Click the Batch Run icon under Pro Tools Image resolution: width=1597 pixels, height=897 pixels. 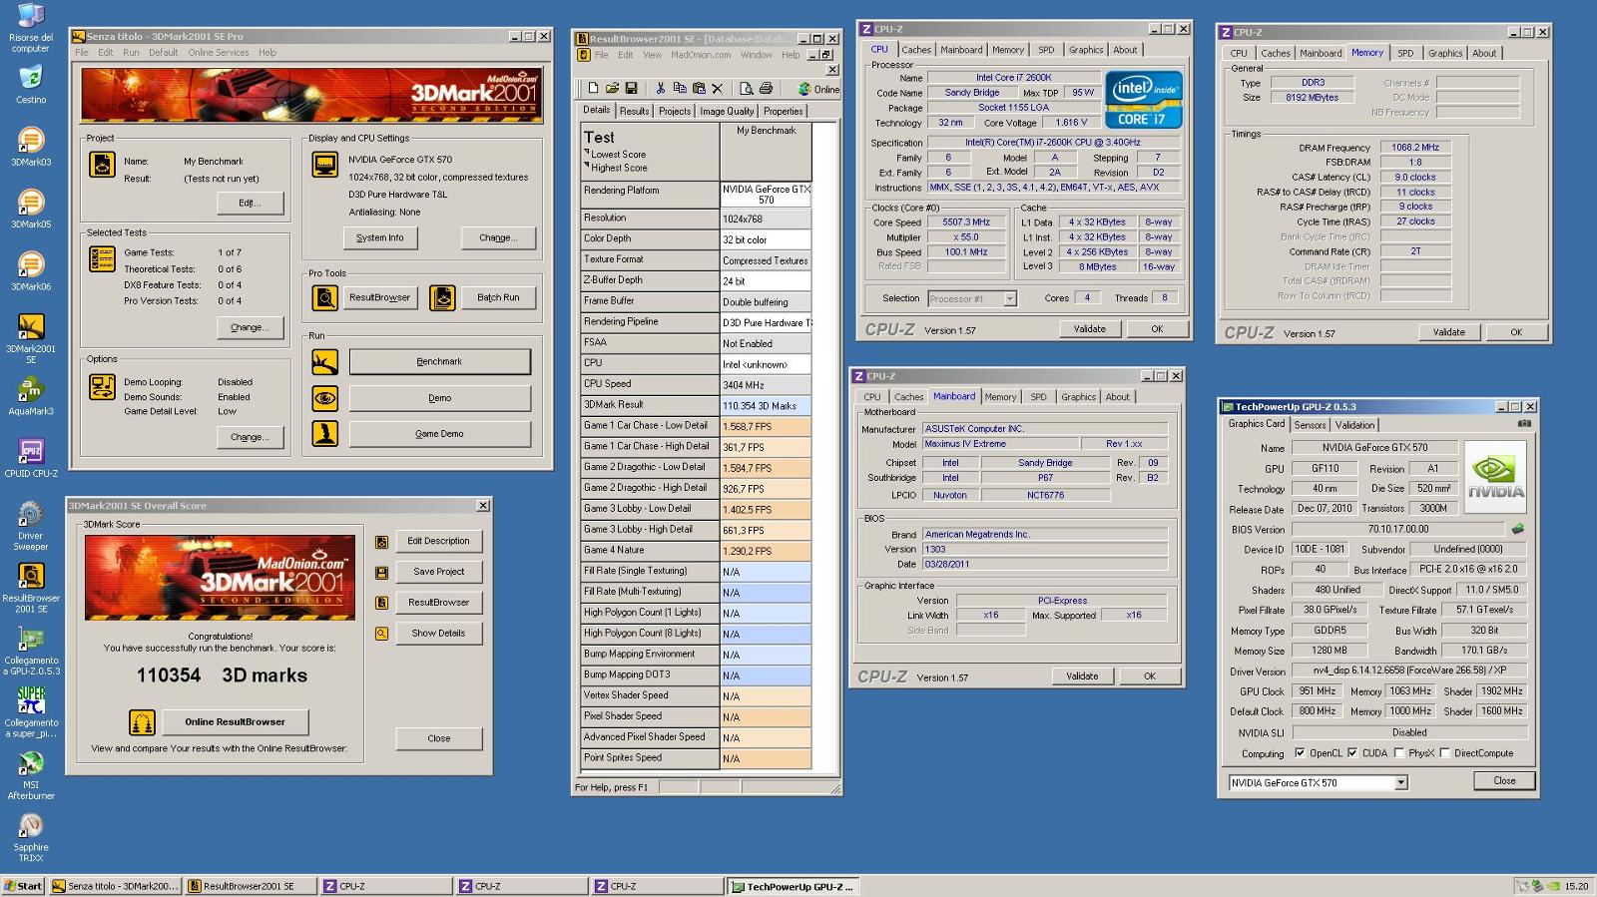click(442, 297)
